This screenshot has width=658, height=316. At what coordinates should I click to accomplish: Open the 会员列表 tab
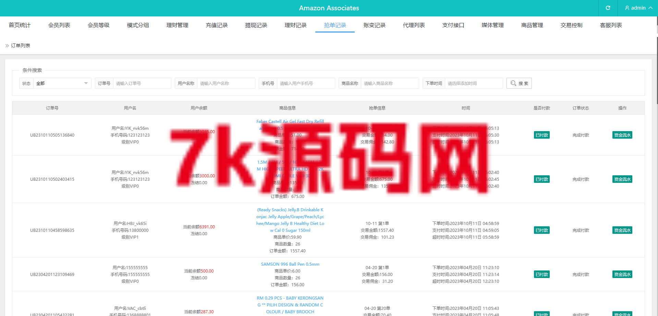pos(59,25)
